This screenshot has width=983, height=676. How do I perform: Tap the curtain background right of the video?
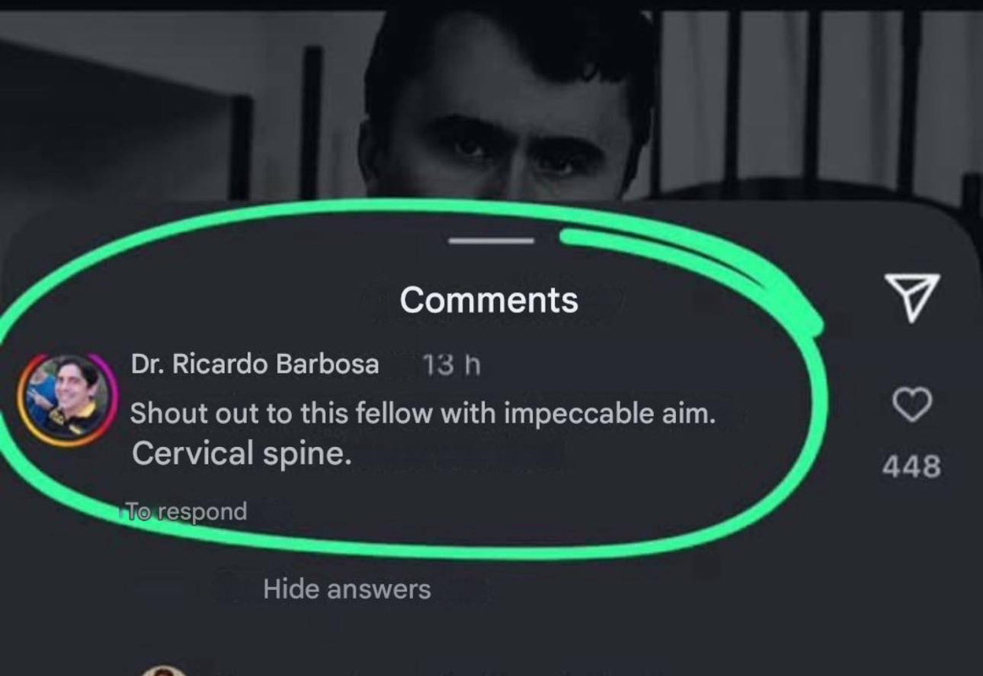click(815, 94)
